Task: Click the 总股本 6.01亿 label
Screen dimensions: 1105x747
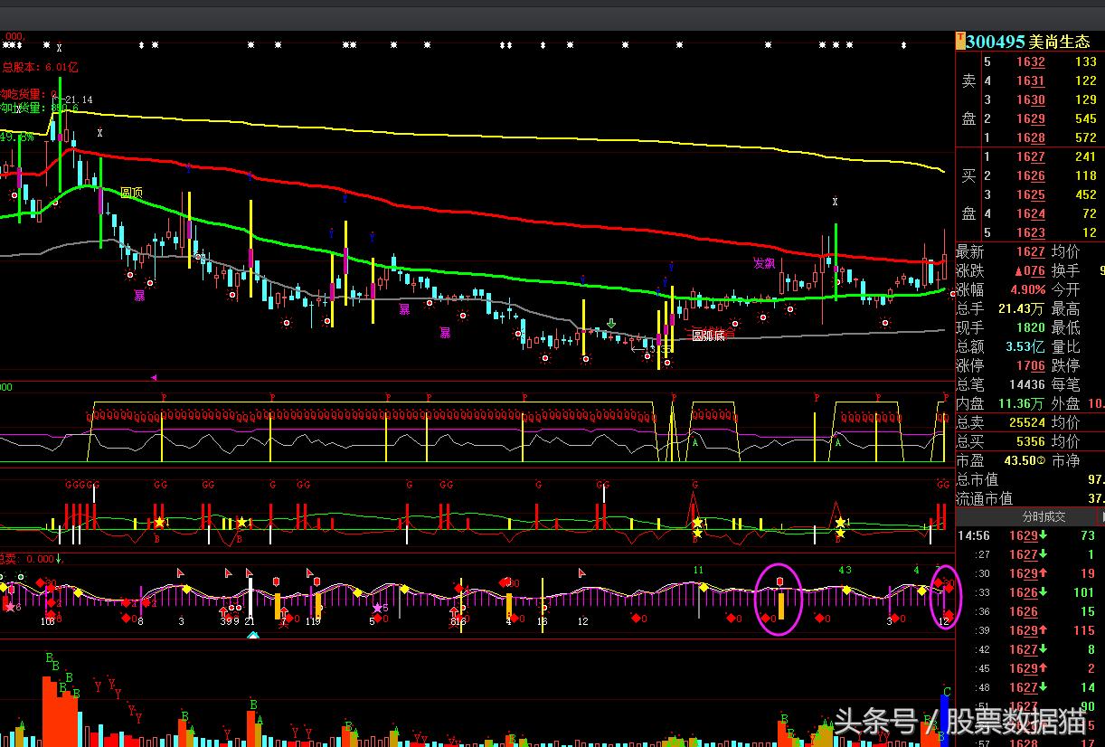Action: [41, 67]
